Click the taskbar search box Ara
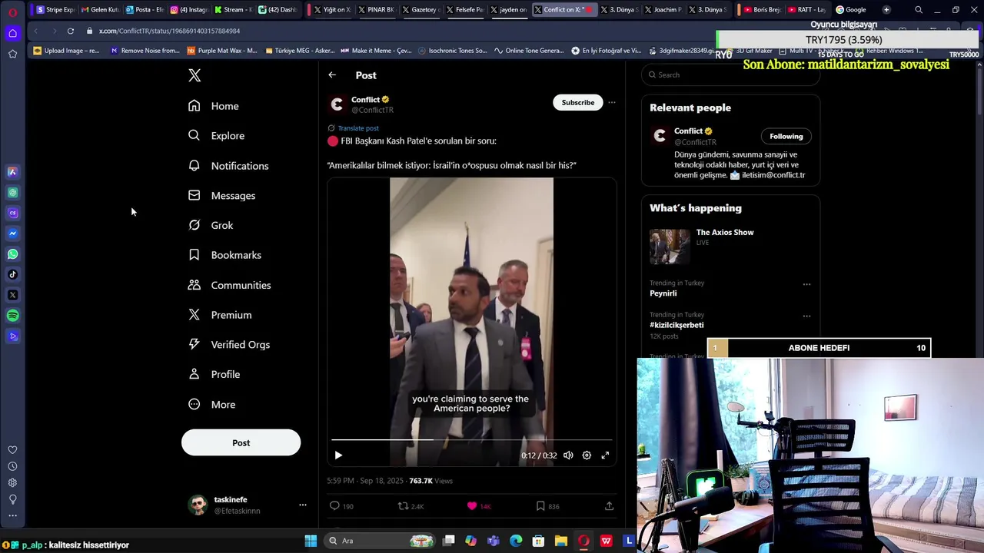The image size is (984, 553). point(381,541)
